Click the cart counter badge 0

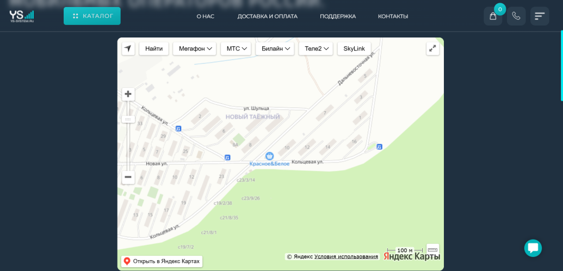click(500, 9)
